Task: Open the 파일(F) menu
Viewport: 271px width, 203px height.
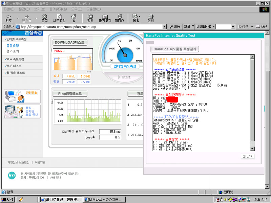Action: pyautogui.click(x=9, y=9)
